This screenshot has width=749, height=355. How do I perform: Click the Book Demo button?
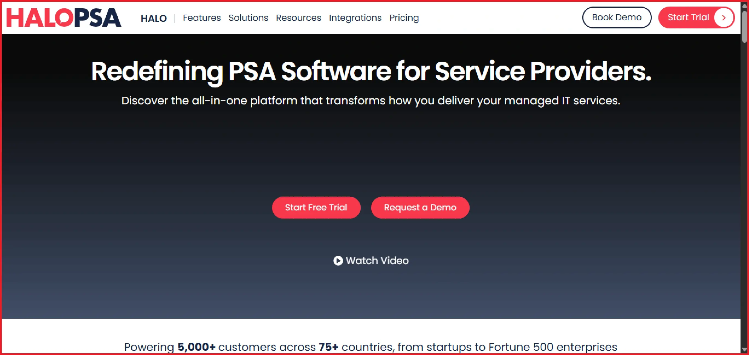(x=617, y=17)
